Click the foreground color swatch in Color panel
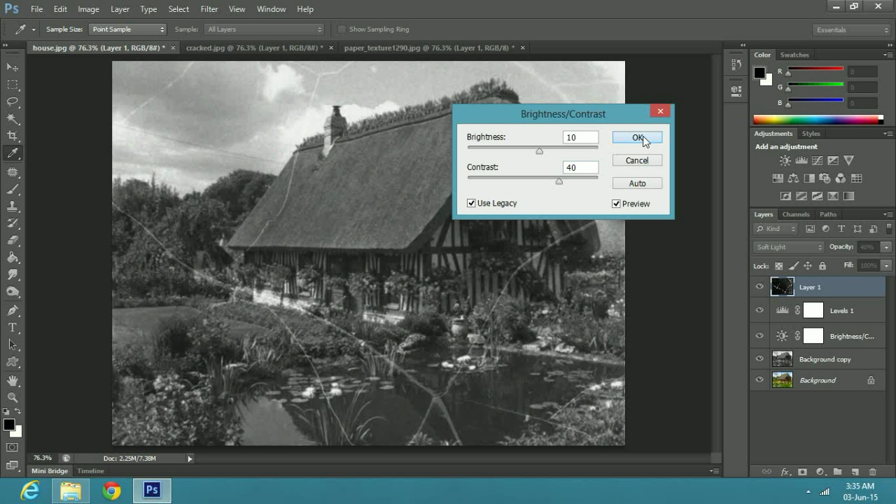 759,73
